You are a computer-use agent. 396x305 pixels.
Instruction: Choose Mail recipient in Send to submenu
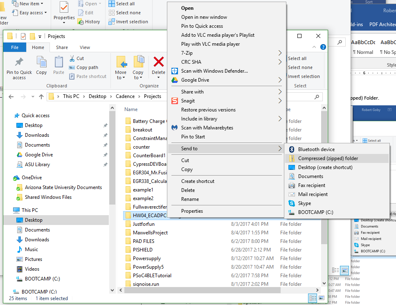pos(337,194)
